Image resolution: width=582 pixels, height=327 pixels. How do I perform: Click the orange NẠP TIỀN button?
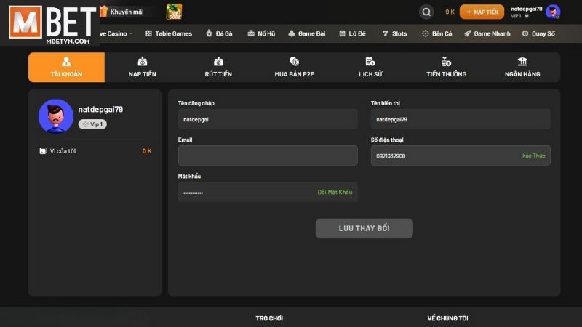click(x=482, y=12)
